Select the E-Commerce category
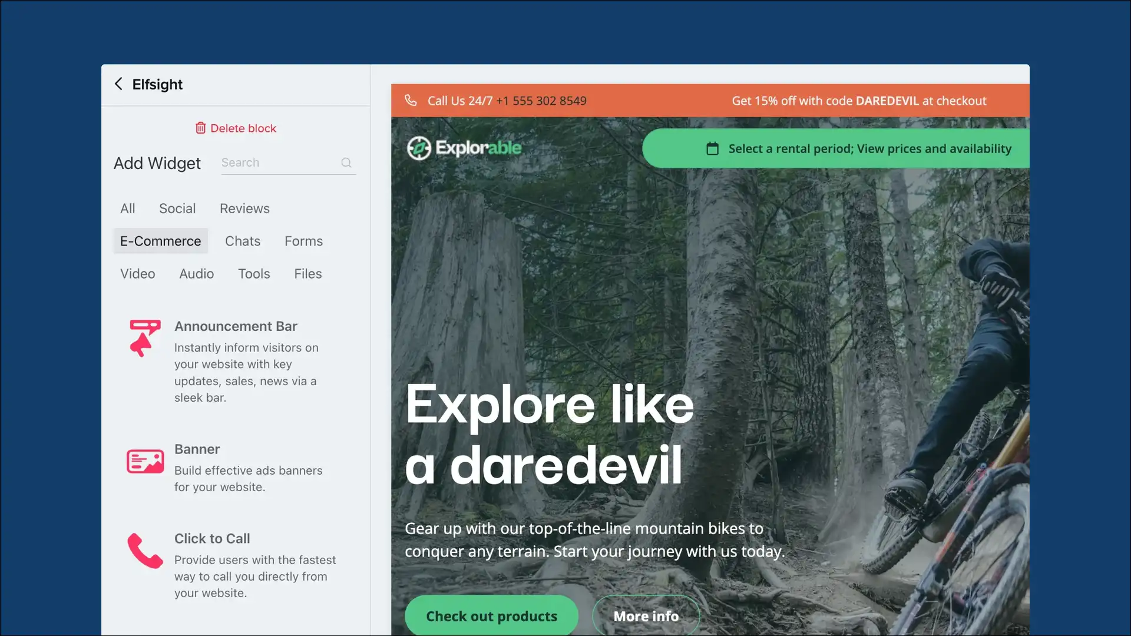1131x636 pixels. click(160, 241)
